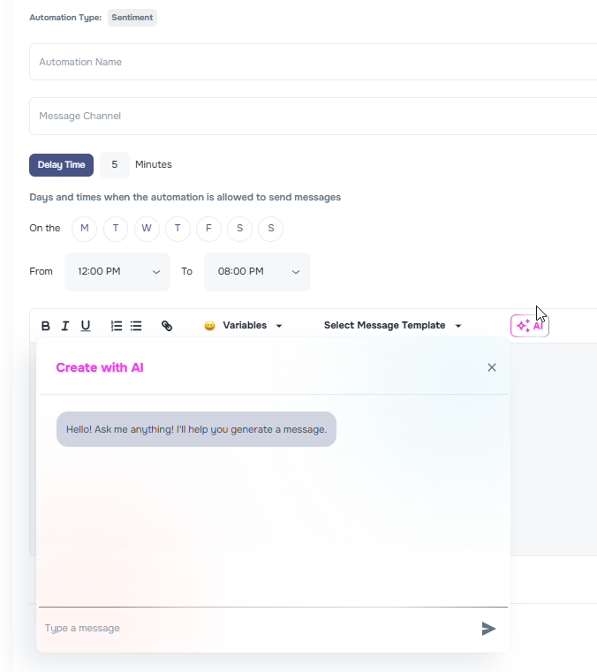Click the delay minutes value field
Viewport: 597px width, 672px height.
115,165
